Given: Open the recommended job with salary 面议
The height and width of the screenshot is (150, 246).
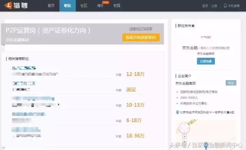Looking at the screenshot, I should click(23, 83).
